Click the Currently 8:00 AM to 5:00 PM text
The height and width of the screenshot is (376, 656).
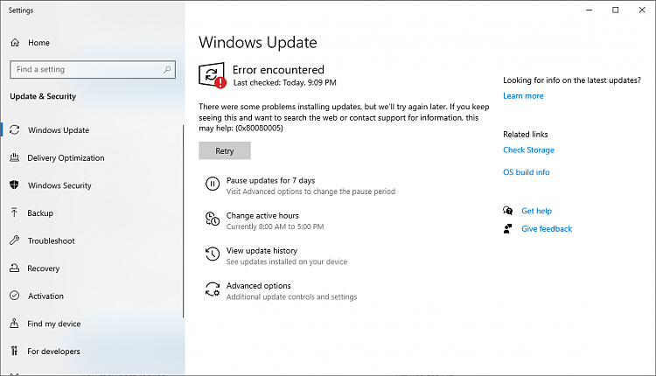pos(275,226)
